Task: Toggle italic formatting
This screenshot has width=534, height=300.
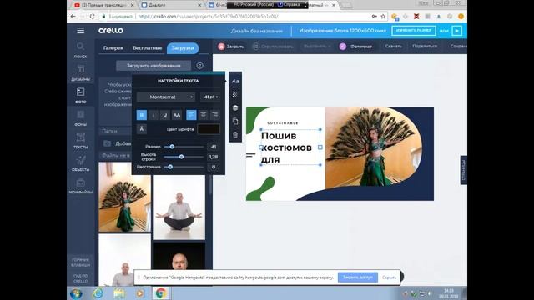Action: pos(154,115)
